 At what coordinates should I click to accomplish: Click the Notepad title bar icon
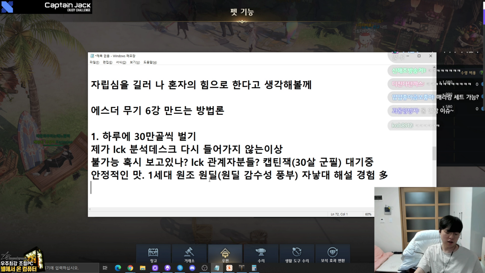tap(92, 56)
